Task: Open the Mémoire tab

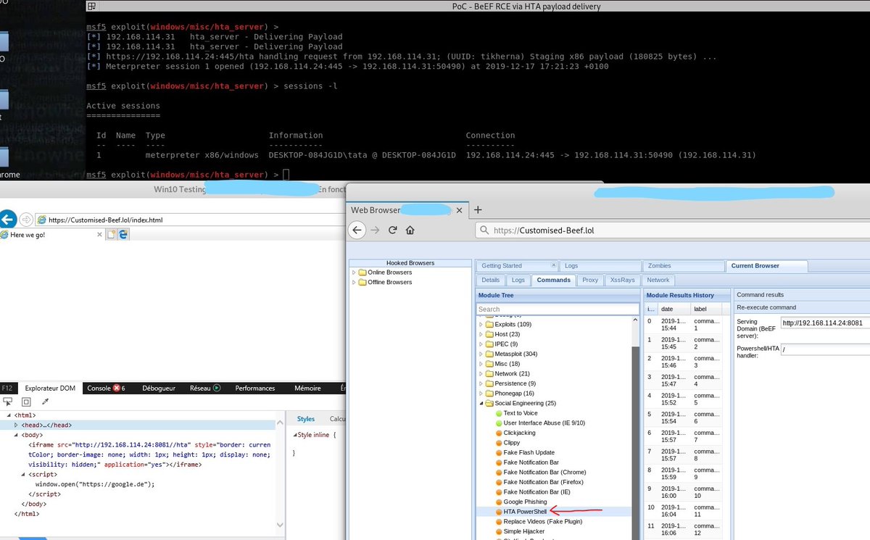Action: click(307, 388)
